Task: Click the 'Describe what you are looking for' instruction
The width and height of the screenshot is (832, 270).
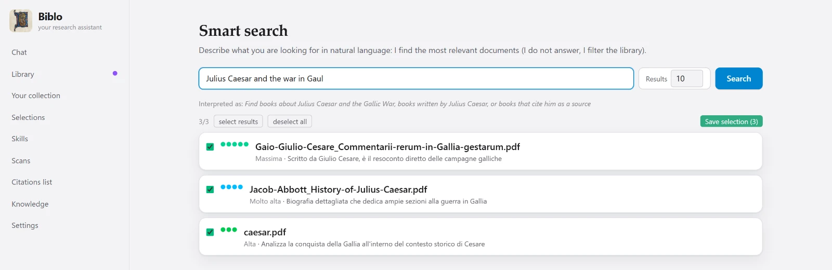Action: (x=422, y=50)
